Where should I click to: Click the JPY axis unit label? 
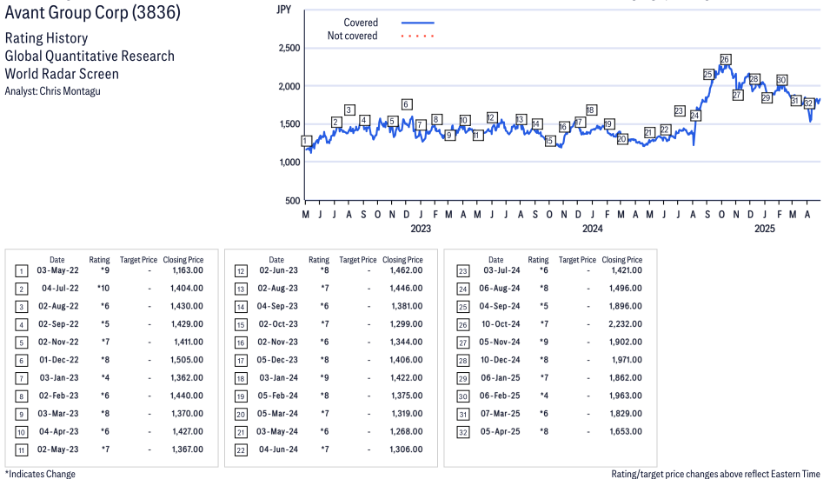pyautogui.click(x=283, y=10)
